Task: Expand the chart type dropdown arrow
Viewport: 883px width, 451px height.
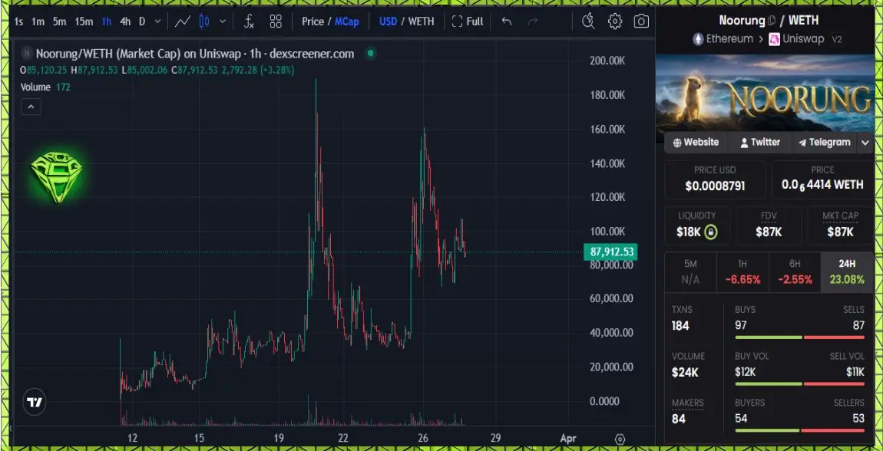Action: pyautogui.click(x=223, y=22)
